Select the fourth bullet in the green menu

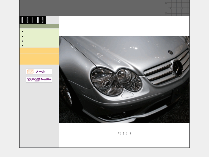pos(23,46)
